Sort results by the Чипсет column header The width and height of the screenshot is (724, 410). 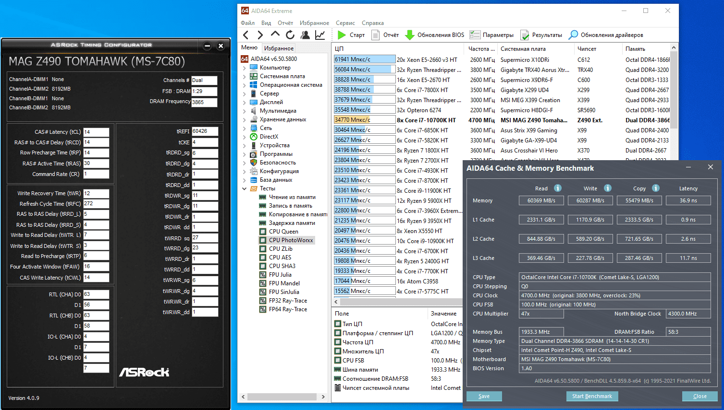pyautogui.click(x=598, y=49)
